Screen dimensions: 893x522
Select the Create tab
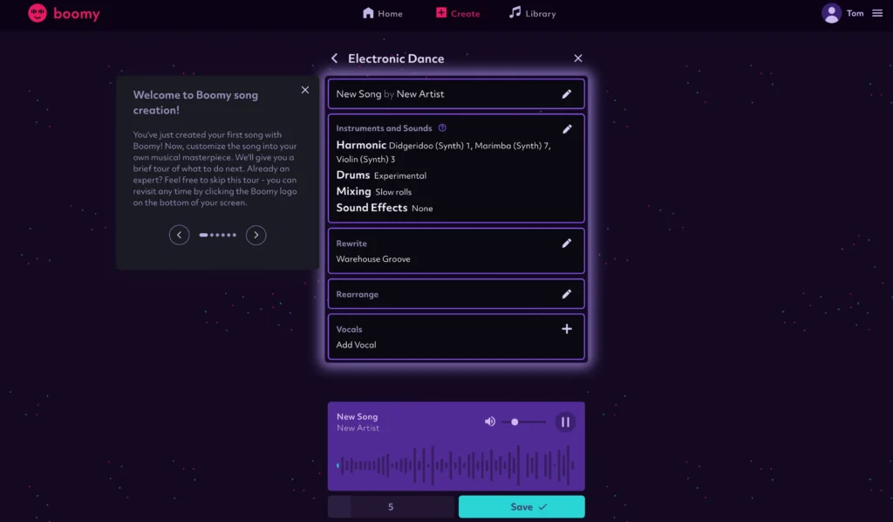[x=457, y=14]
